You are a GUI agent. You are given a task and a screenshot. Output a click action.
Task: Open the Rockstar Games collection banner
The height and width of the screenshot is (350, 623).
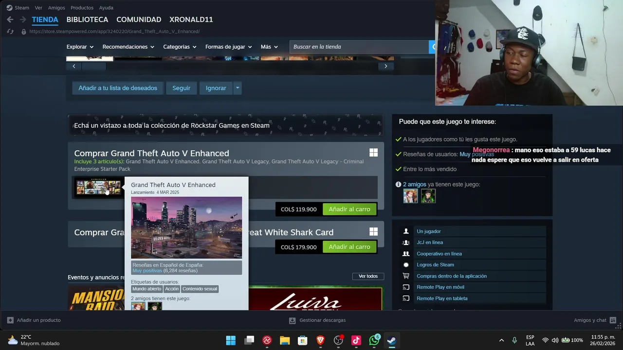[225, 125]
